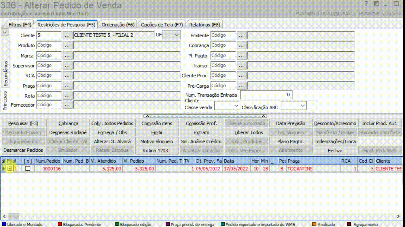Click Despesas Rodapé button
405x227 pixels.
(x=68, y=132)
